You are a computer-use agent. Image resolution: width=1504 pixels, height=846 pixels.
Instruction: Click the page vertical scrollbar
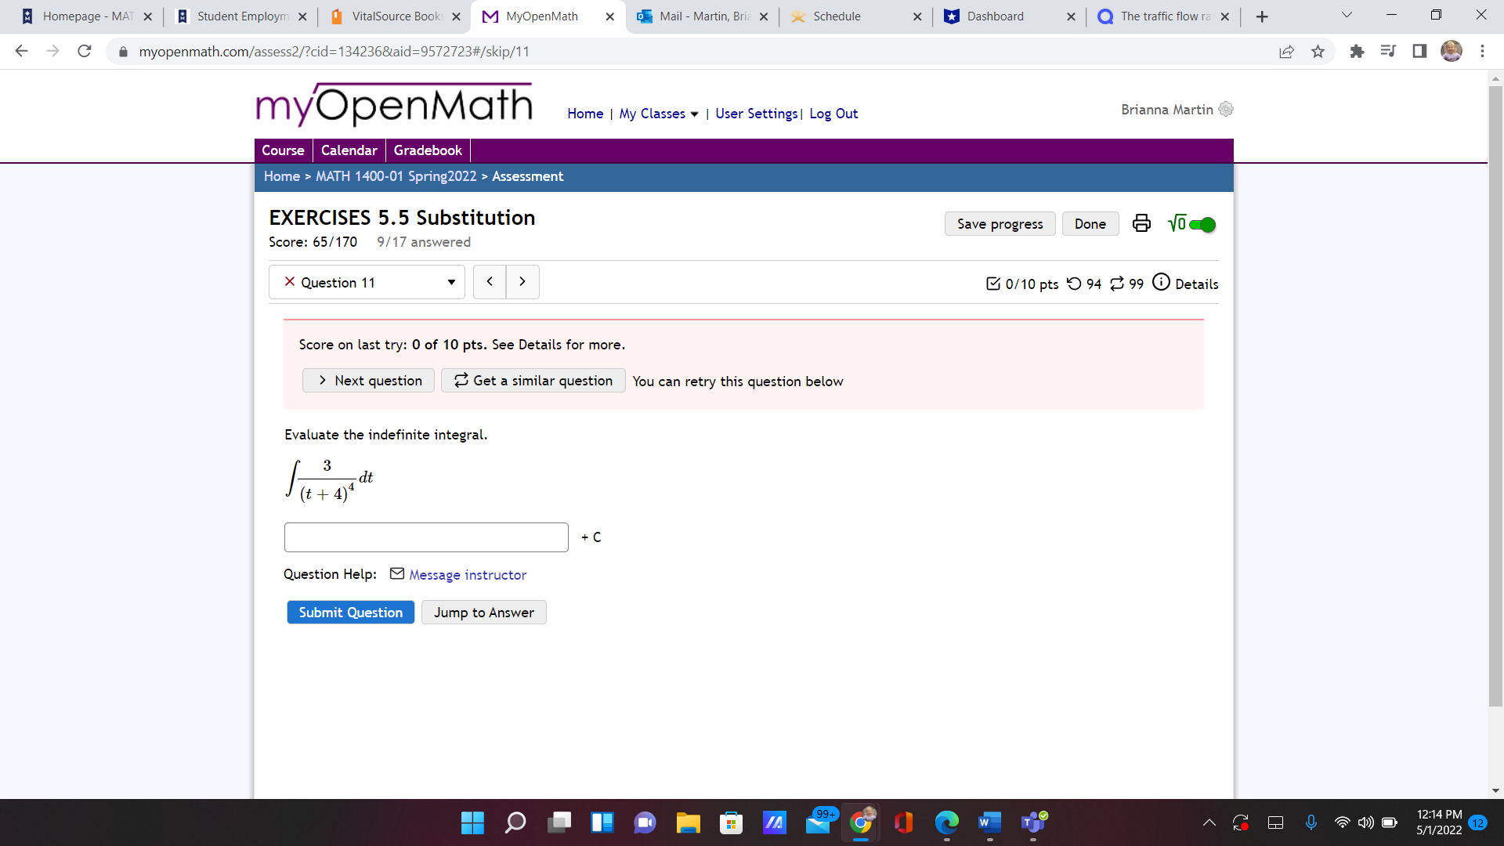1495,392
